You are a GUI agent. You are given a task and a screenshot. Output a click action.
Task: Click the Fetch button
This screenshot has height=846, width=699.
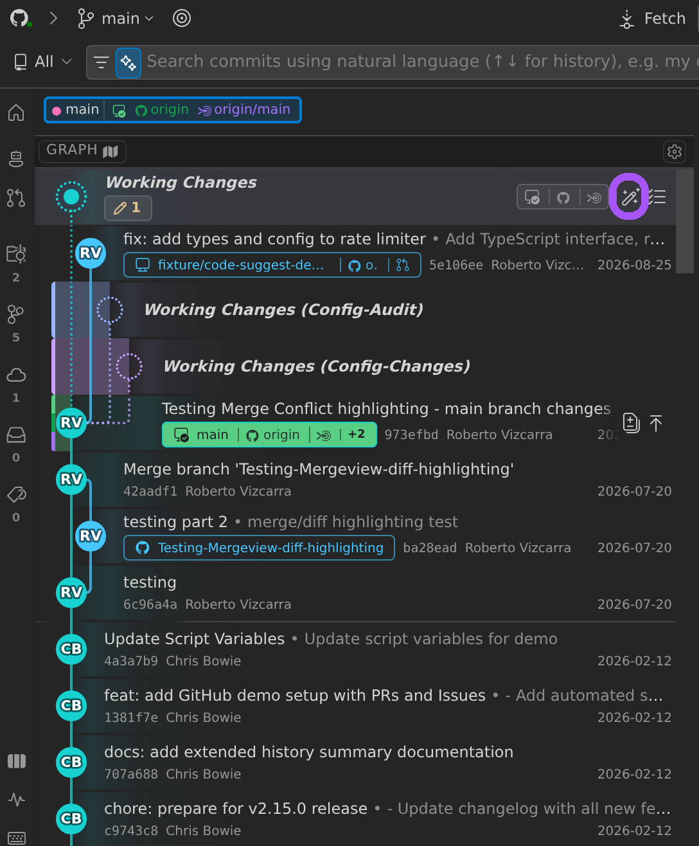click(x=653, y=19)
